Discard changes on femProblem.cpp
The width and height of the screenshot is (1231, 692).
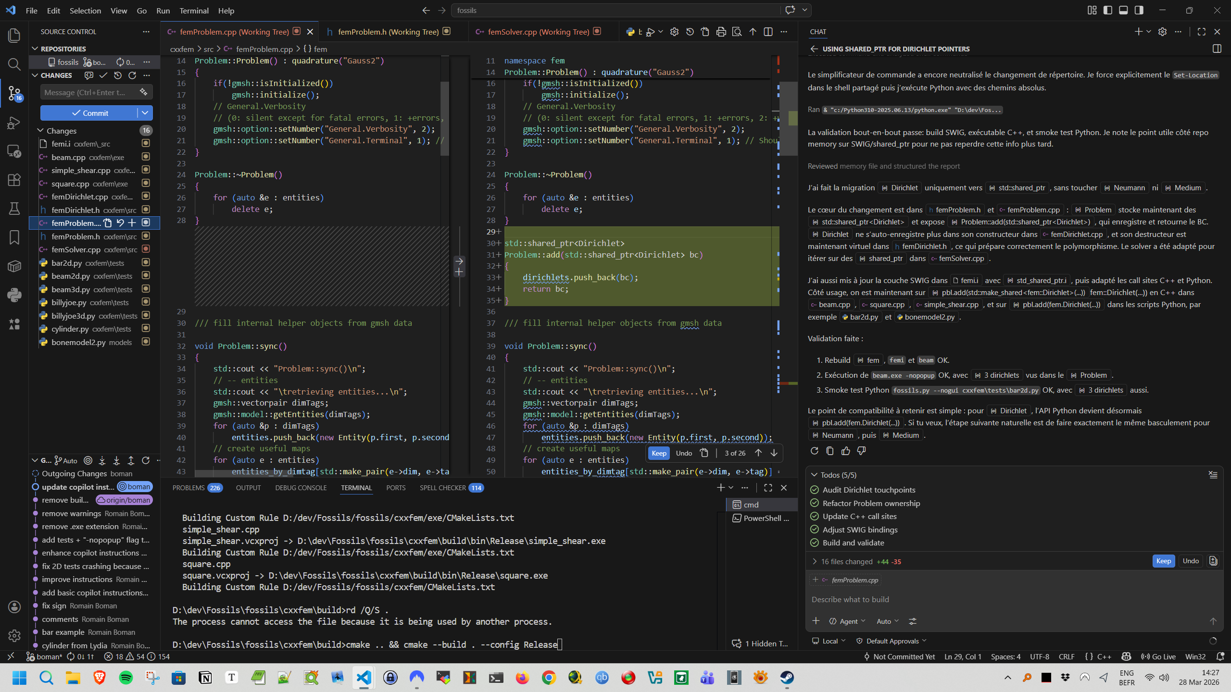point(120,223)
